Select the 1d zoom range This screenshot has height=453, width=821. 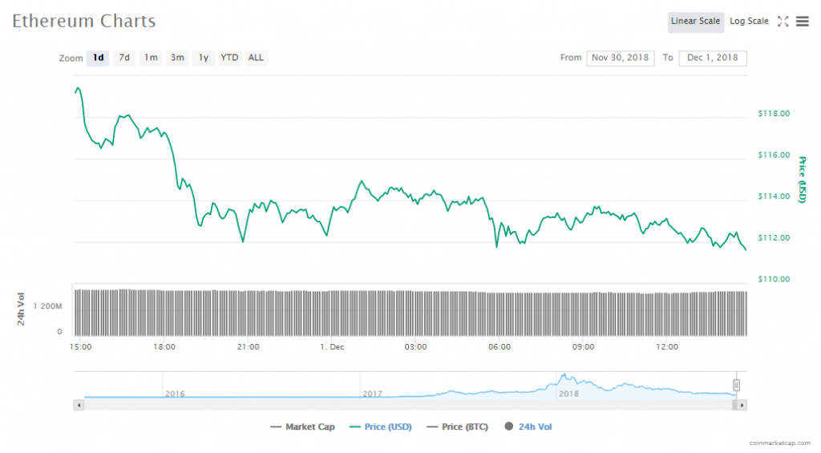[98, 58]
